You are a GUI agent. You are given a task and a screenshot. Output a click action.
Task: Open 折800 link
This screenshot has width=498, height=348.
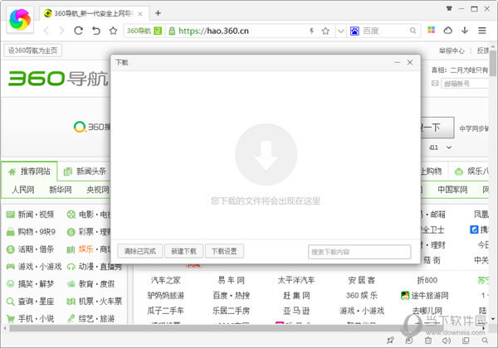coord(427,280)
